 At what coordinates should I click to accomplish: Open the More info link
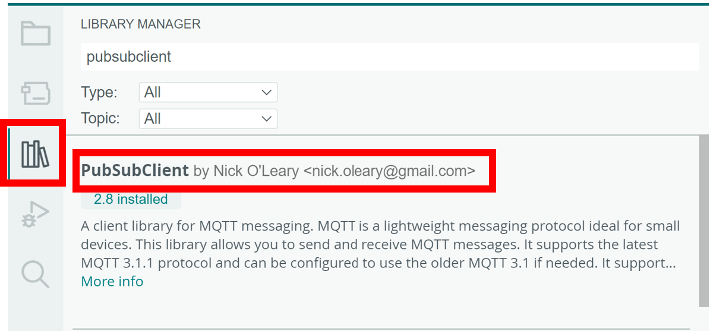coord(112,281)
